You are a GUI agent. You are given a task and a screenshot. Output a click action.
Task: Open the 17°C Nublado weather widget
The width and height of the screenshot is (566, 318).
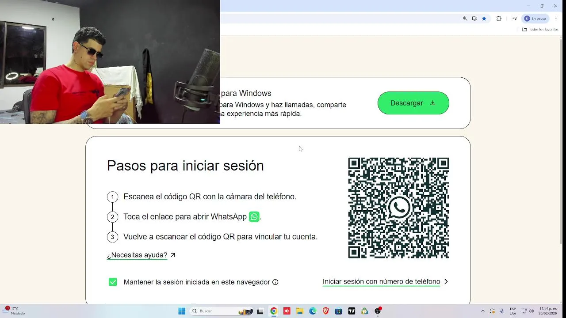point(14,311)
